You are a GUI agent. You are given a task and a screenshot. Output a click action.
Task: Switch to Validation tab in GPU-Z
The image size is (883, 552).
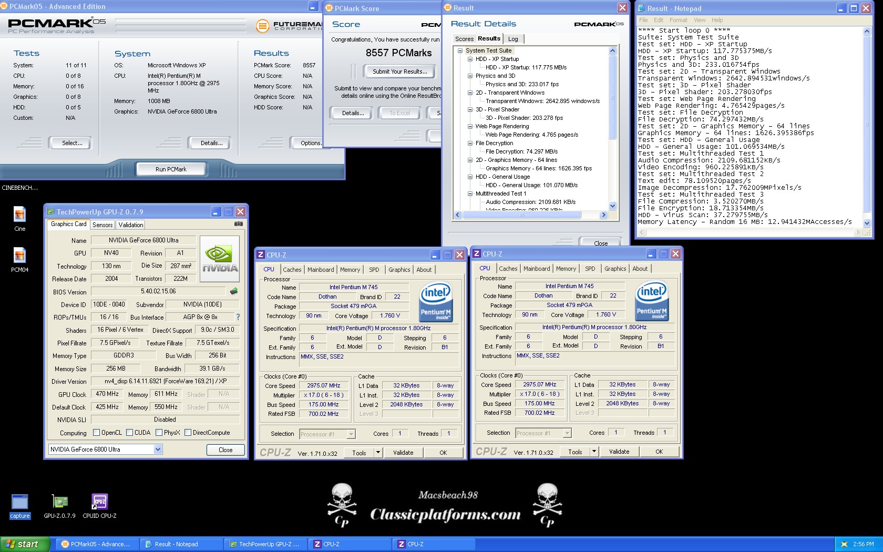coord(131,225)
